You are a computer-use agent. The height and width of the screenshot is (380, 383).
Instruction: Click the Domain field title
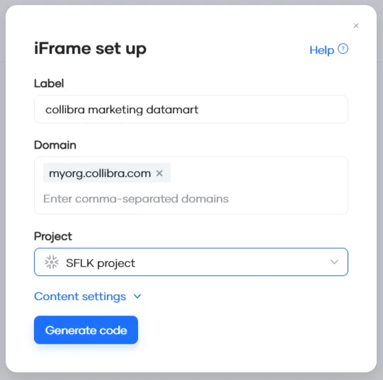[x=55, y=145]
